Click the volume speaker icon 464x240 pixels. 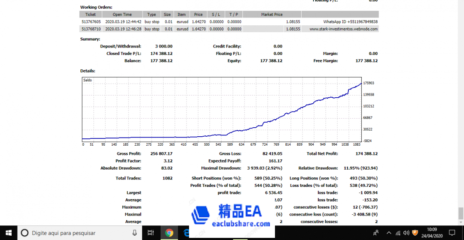(406, 233)
